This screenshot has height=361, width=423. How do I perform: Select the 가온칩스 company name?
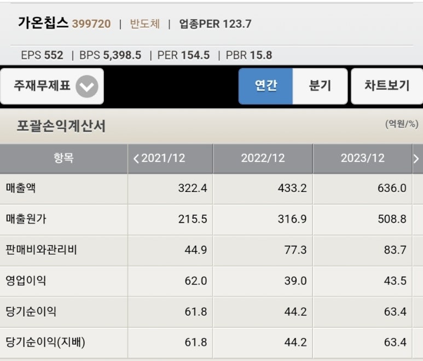[43, 22]
